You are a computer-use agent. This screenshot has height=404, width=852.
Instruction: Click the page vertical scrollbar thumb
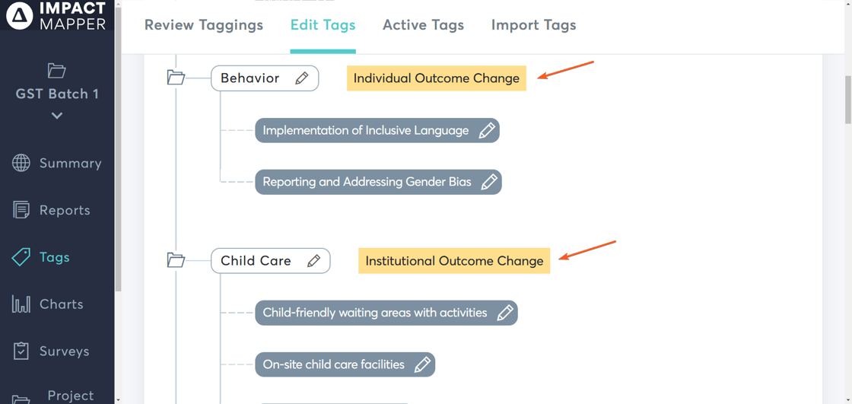tap(848, 99)
